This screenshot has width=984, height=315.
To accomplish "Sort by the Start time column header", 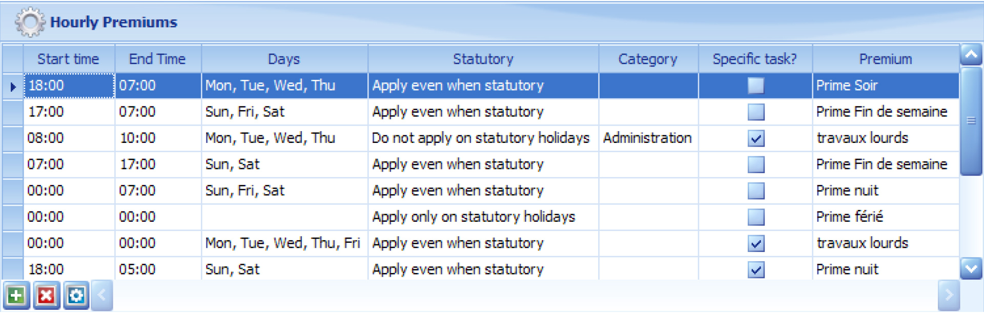I will [x=69, y=59].
